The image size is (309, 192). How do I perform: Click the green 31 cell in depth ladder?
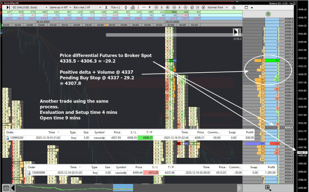pyautogui.click(x=272, y=60)
